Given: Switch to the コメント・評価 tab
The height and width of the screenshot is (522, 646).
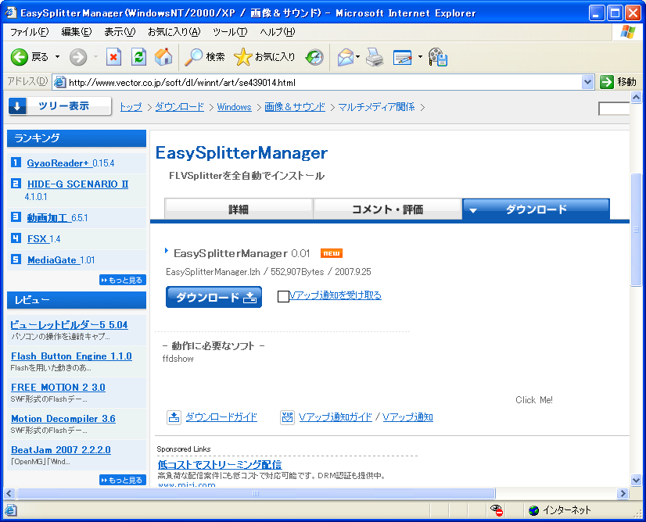Looking at the screenshot, I should [x=387, y=209].
